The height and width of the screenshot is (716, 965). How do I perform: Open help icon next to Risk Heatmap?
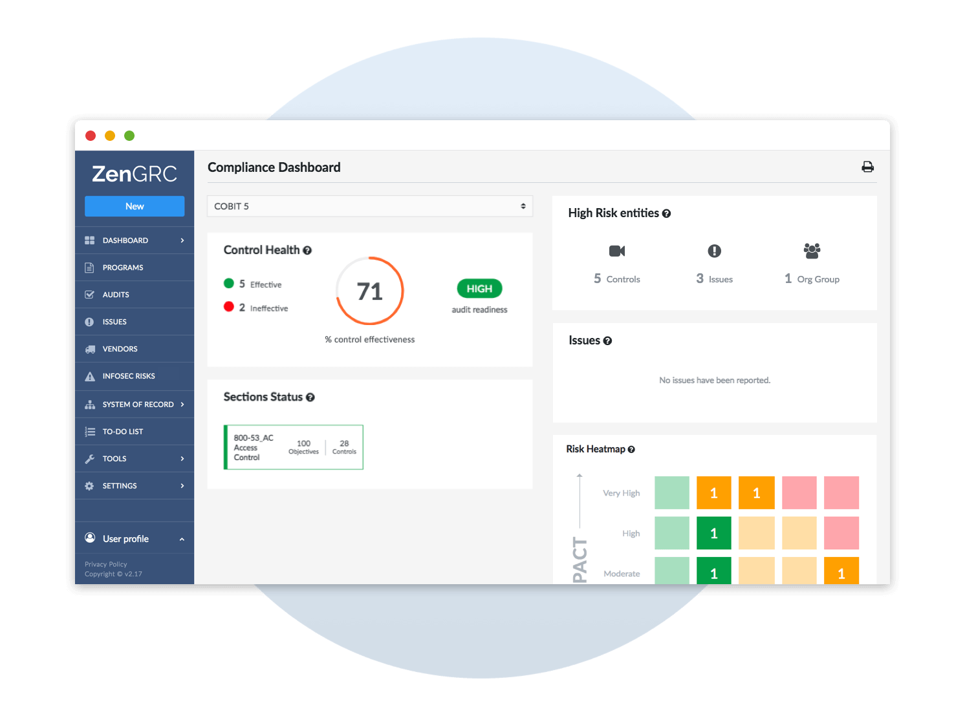point(631,450)
